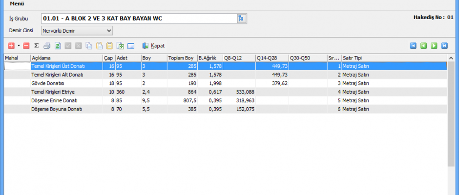
Task: Click the yellow clipboard paste icon
Action: (109, 46)
